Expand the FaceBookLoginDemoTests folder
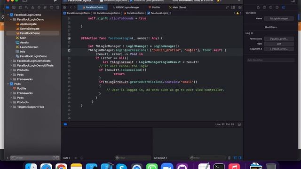301x169 pixels. point(11,61)
